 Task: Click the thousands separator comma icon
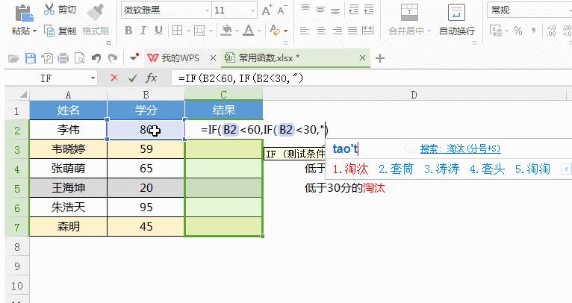(x=533, y=31)
